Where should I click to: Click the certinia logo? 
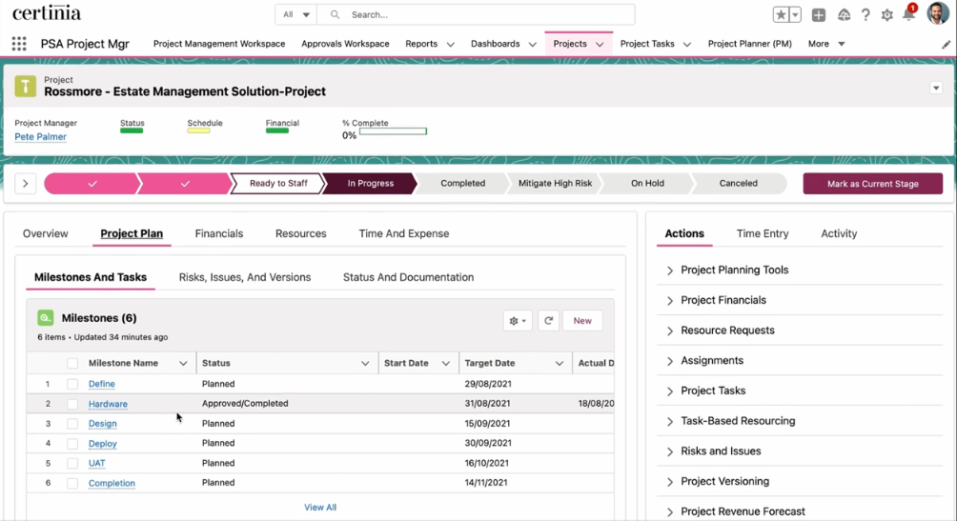tap(47, 12)
